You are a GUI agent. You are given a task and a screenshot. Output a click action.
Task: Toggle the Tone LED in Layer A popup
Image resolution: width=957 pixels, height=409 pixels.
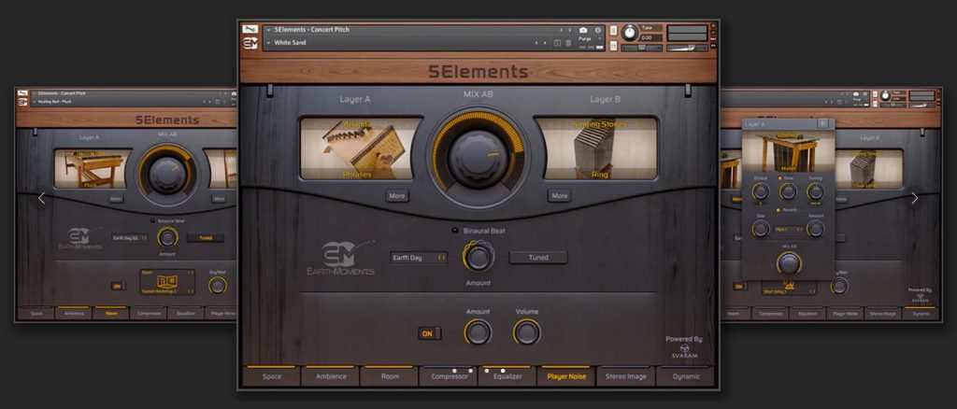(780, 177)
